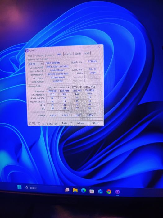This screenshot has width=163, height=218.
Task: Click the JEDEC #11 column header
Action: tap(90, 87)
